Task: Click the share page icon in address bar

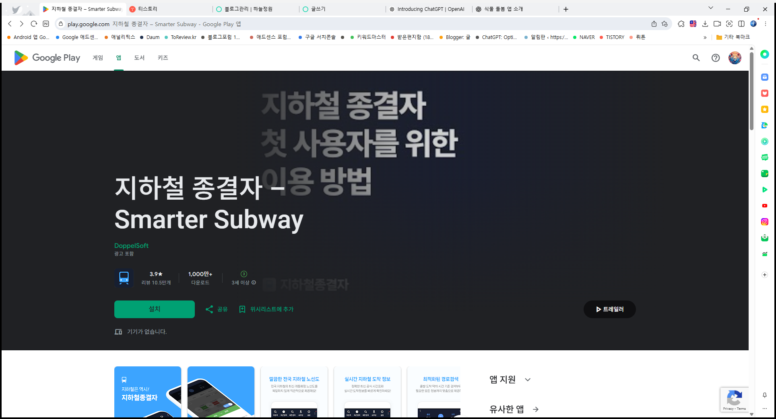Action: 654,24
